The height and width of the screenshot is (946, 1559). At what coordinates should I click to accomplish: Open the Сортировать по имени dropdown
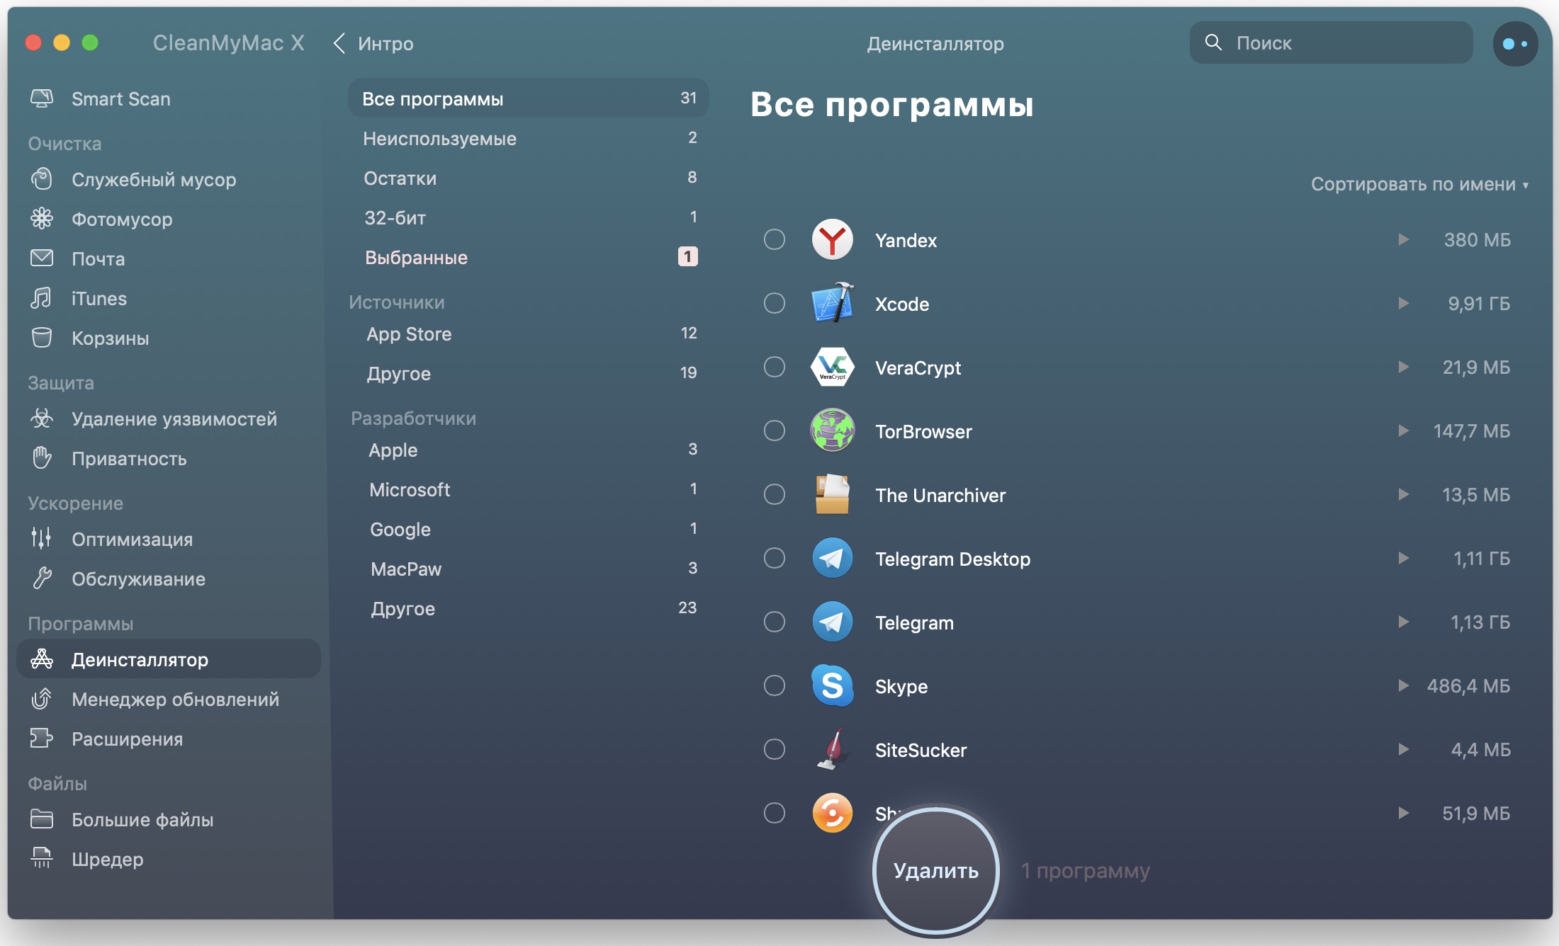point(1419,184)
